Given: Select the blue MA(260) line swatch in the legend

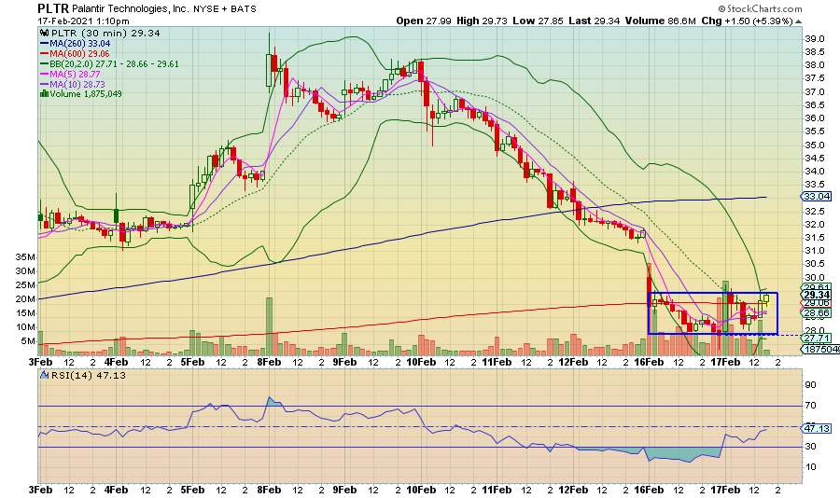Looking at the screenshot, I should [x=45, y=44].
